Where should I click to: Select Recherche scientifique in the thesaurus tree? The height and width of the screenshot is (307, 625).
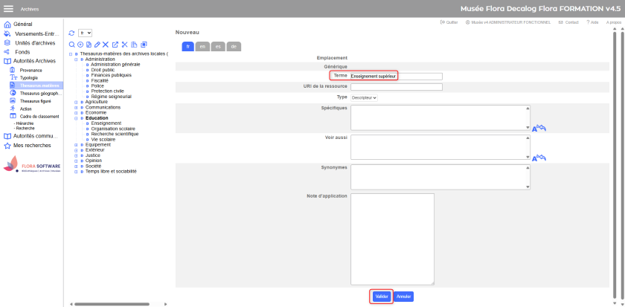point(113,134)
